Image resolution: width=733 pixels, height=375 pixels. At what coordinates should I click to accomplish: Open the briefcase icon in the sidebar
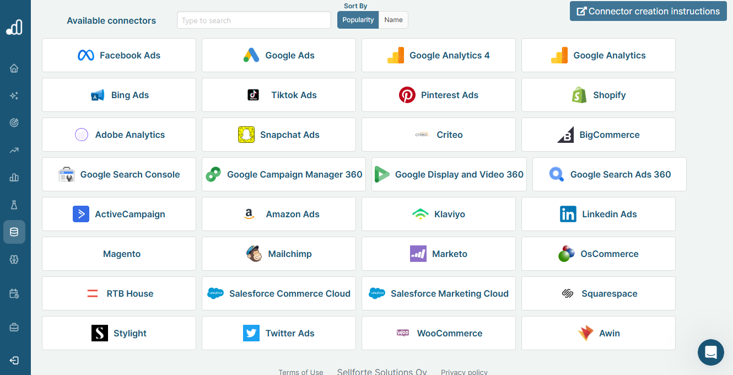pyautogui.click(x=15, y=326)
